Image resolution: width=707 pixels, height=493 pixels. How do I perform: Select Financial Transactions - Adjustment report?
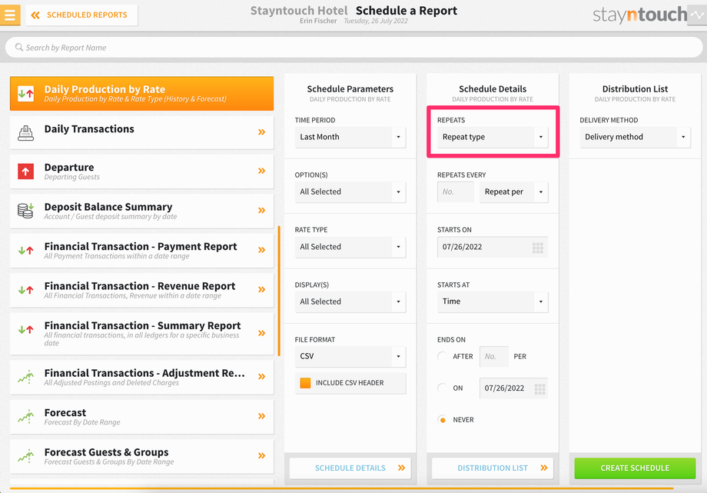point(141,377)
